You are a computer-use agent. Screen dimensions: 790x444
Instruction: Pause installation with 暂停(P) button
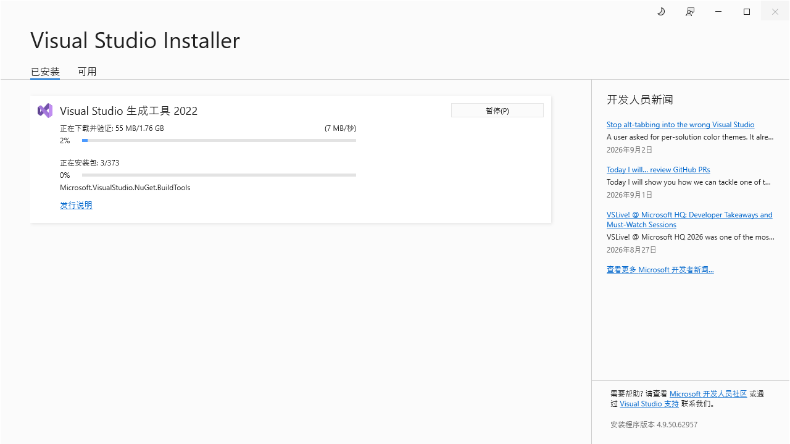pos(497,111)
